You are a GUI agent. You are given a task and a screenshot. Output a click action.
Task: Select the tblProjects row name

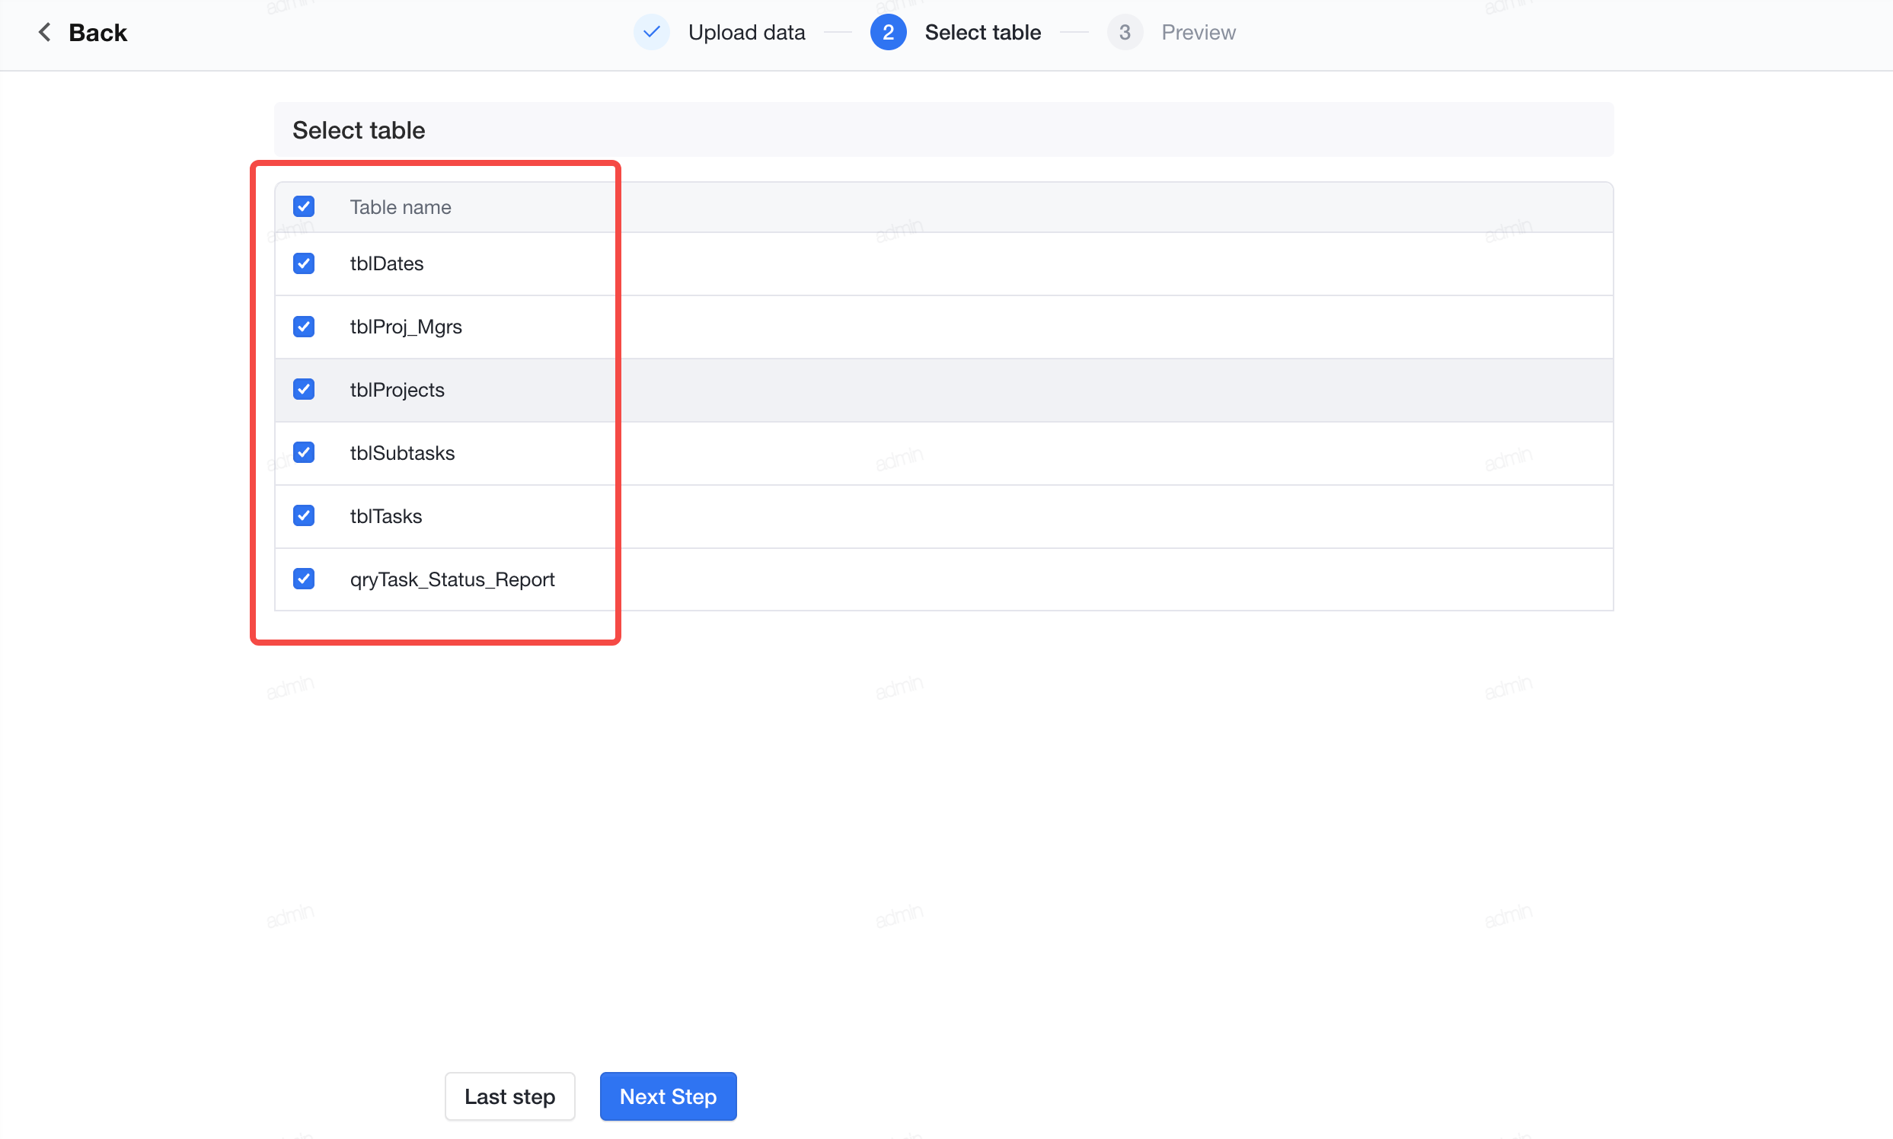pyautogui.click(x=397, y=390)
